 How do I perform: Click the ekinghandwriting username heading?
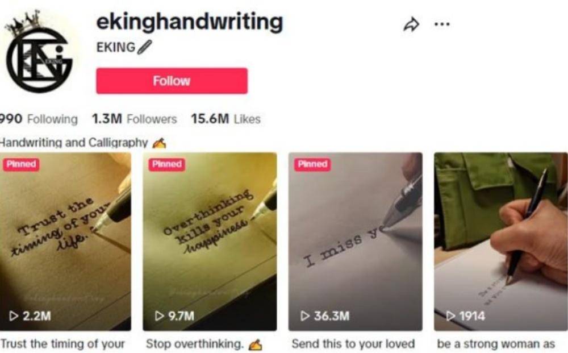(190, 23)
